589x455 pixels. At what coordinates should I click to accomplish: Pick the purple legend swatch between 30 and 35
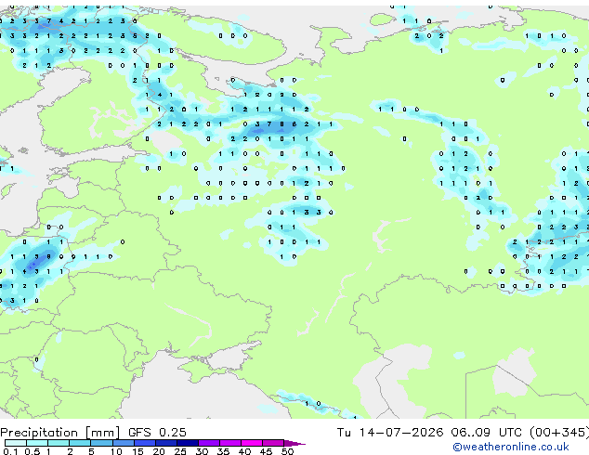coord(209,443)
